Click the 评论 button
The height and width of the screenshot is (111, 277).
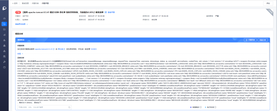[x=268, y=3]
